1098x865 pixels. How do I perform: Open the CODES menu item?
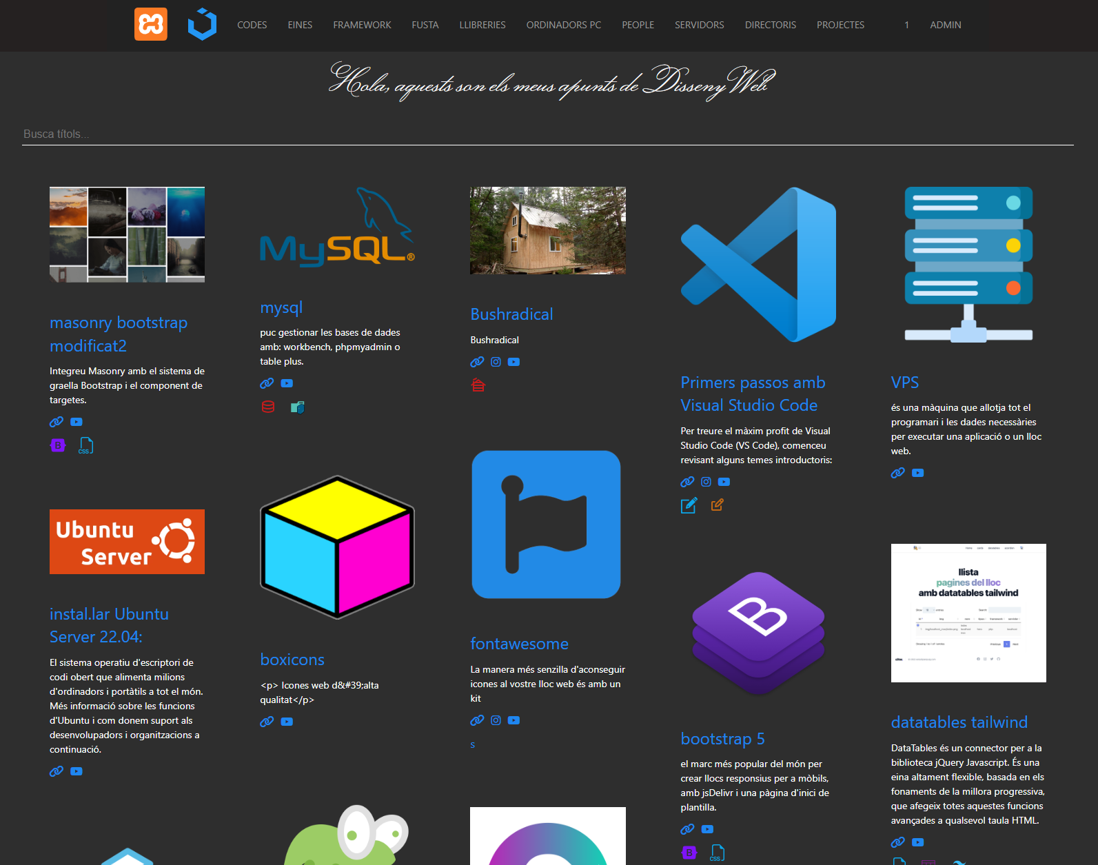(252, 25)
